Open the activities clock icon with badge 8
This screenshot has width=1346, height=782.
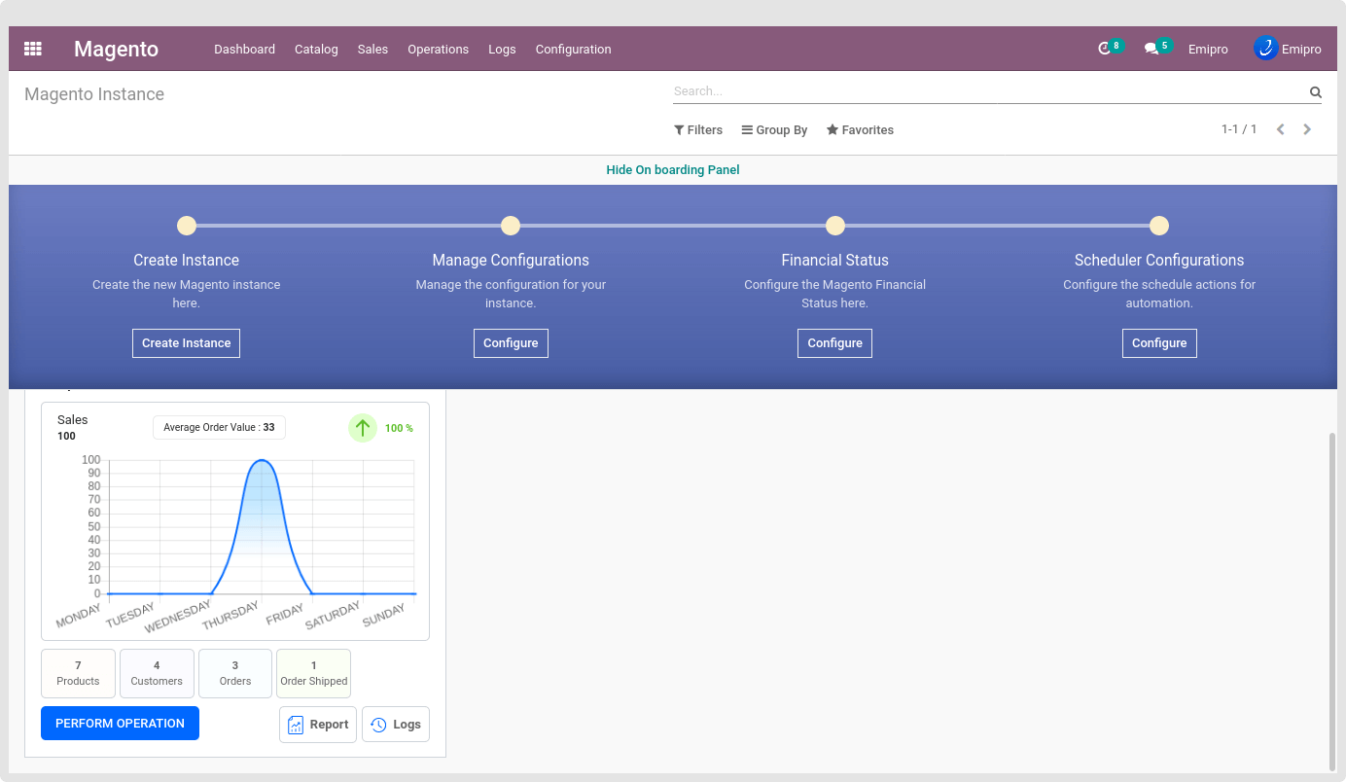pyautogui.click(x=1104, y=49)
